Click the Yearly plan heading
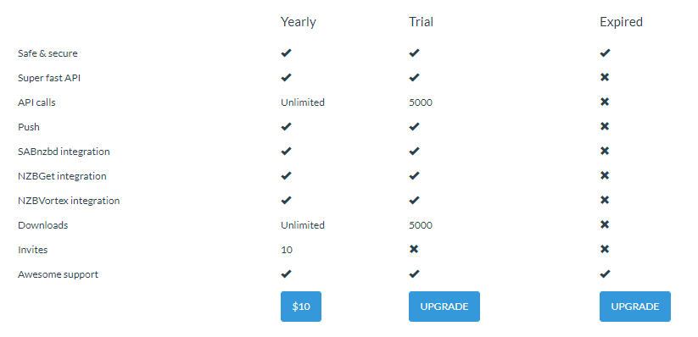The width and height of the screenshot is (698, 337). click(x=299, y=22)
